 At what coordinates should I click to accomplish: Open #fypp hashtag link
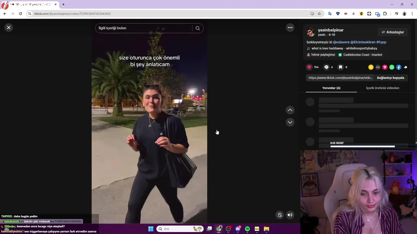point(381,42)
